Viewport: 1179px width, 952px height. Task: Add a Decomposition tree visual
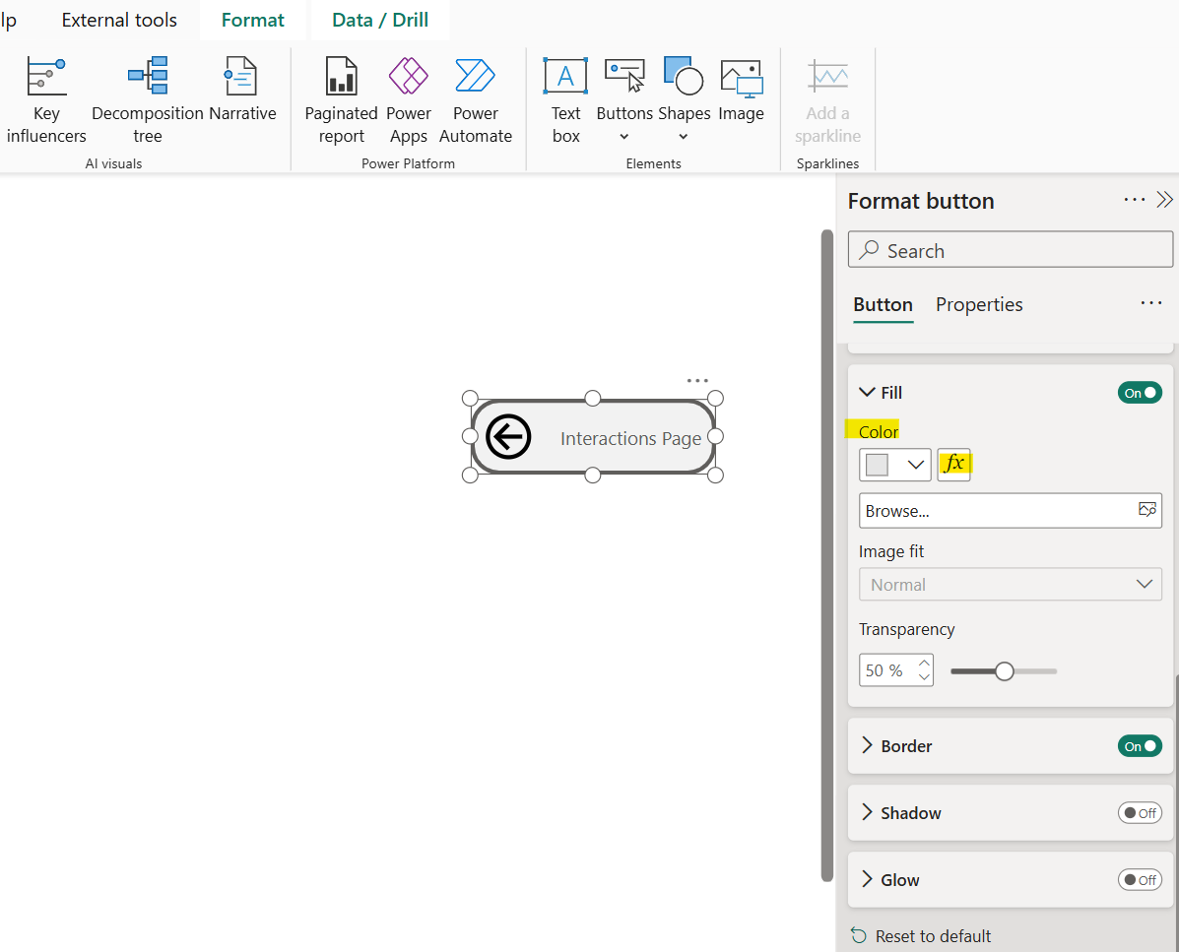pyautogui.click(x=148, y=99)
